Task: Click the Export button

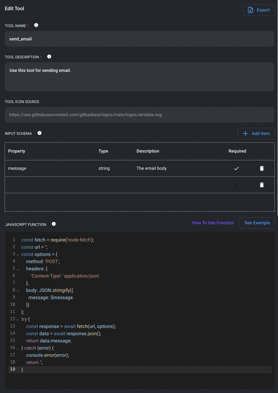Action: pos(259,10)
